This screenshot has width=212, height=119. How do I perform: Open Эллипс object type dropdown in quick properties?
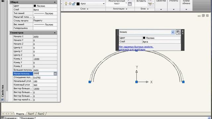[x=173, y=32]
